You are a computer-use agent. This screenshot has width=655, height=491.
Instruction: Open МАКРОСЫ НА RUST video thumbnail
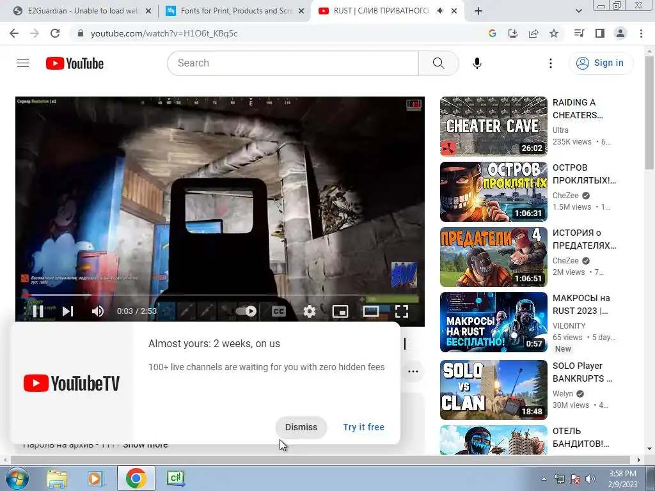click(x=493, y=322)
